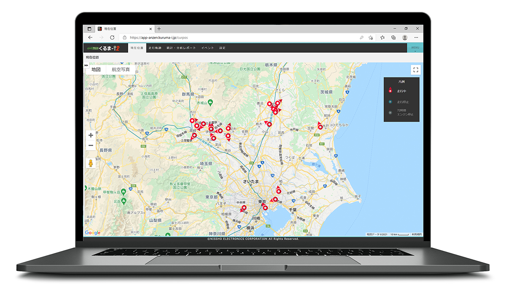This screenshot has height=292, width=506.
Task: Click the vehicle marker near 水戸
Action: (320, 126)
